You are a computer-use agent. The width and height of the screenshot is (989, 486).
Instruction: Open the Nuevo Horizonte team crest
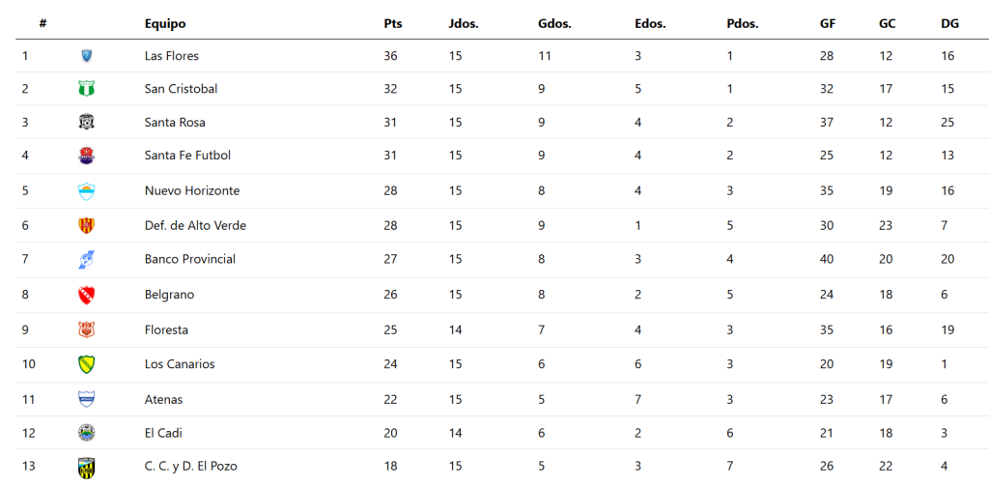pyautogui.click(x=86, y=191)
